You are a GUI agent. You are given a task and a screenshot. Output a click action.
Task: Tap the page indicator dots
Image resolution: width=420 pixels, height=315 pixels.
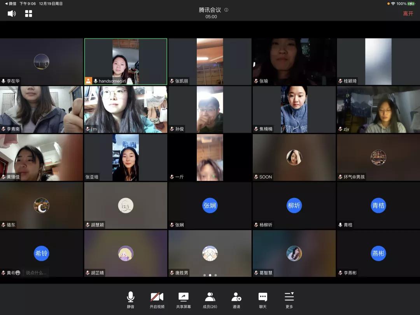pyautogui.click(x=210, y=275)
